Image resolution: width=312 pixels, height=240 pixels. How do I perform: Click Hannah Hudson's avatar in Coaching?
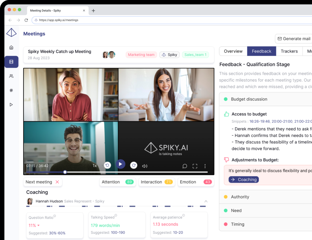[30, 201]
